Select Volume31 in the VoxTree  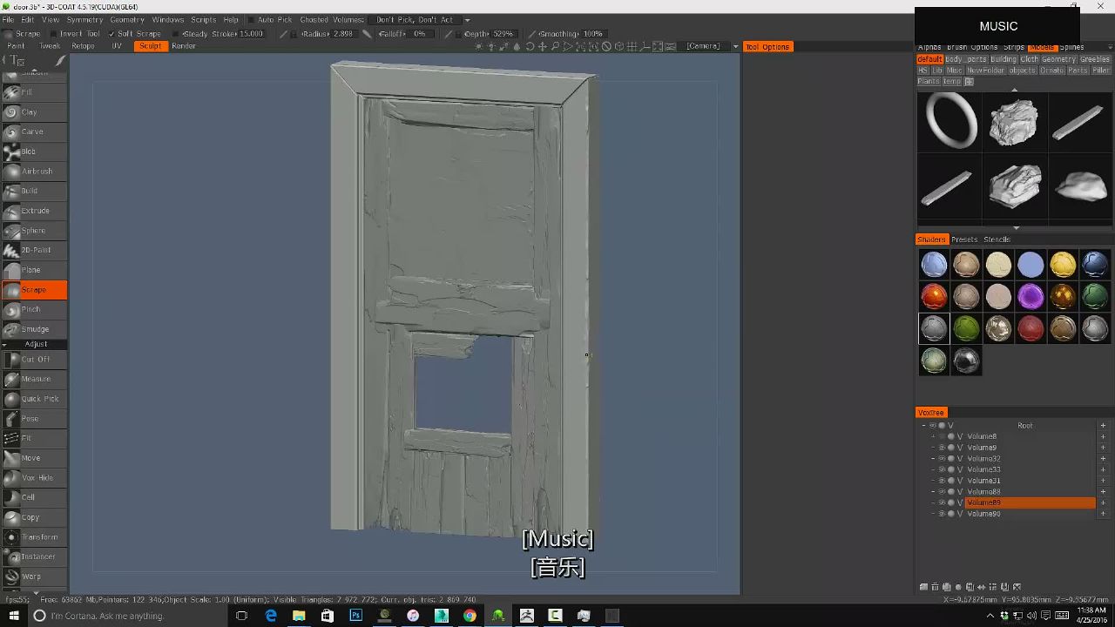pyautogui.click(x=983, y=481)
